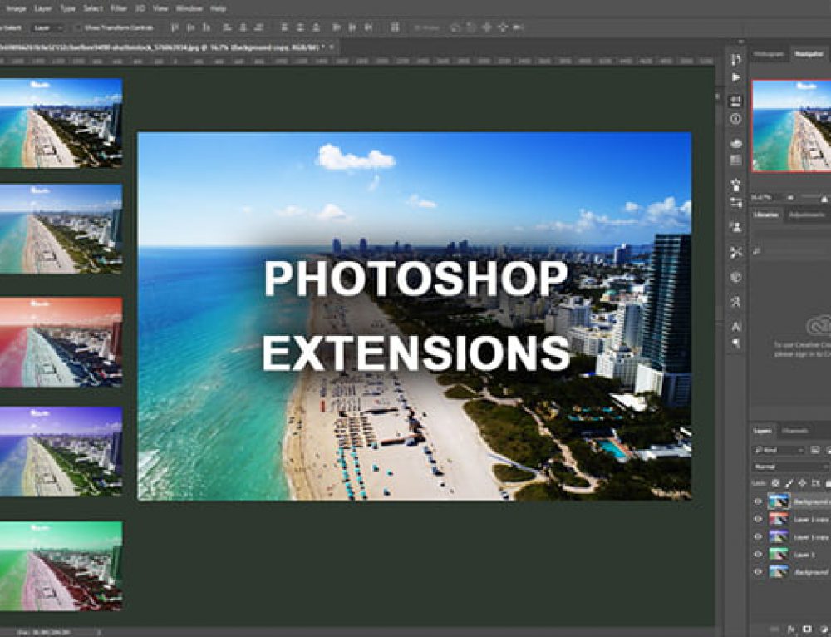831x637 pixels.
Task: Open the Help menu
Action: pos(218,8)
